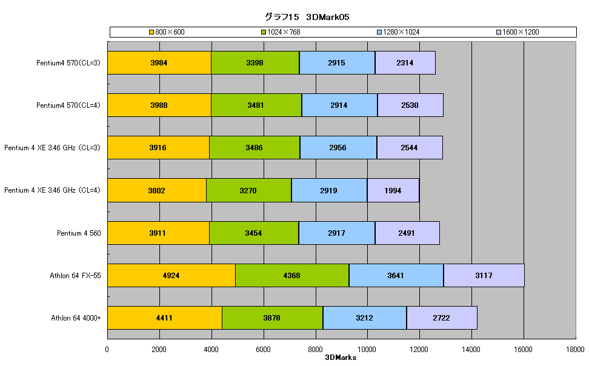Click the green bar segment valued 3270

(249, 190)
